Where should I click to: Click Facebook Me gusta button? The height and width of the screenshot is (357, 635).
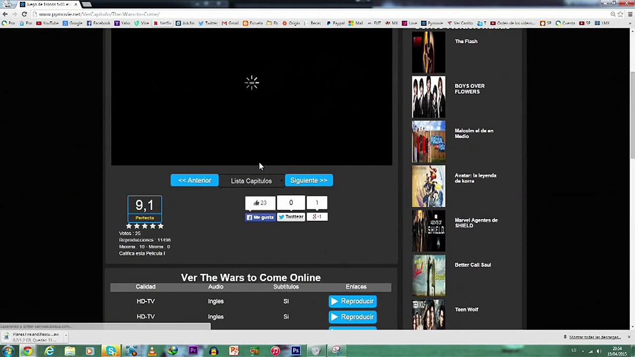point(260,217)
